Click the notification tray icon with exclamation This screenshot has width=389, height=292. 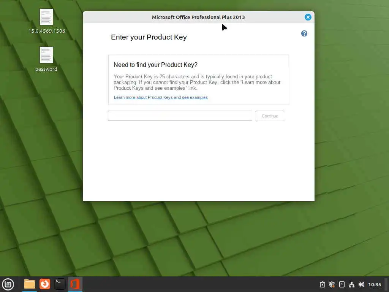tap(322, 284)
